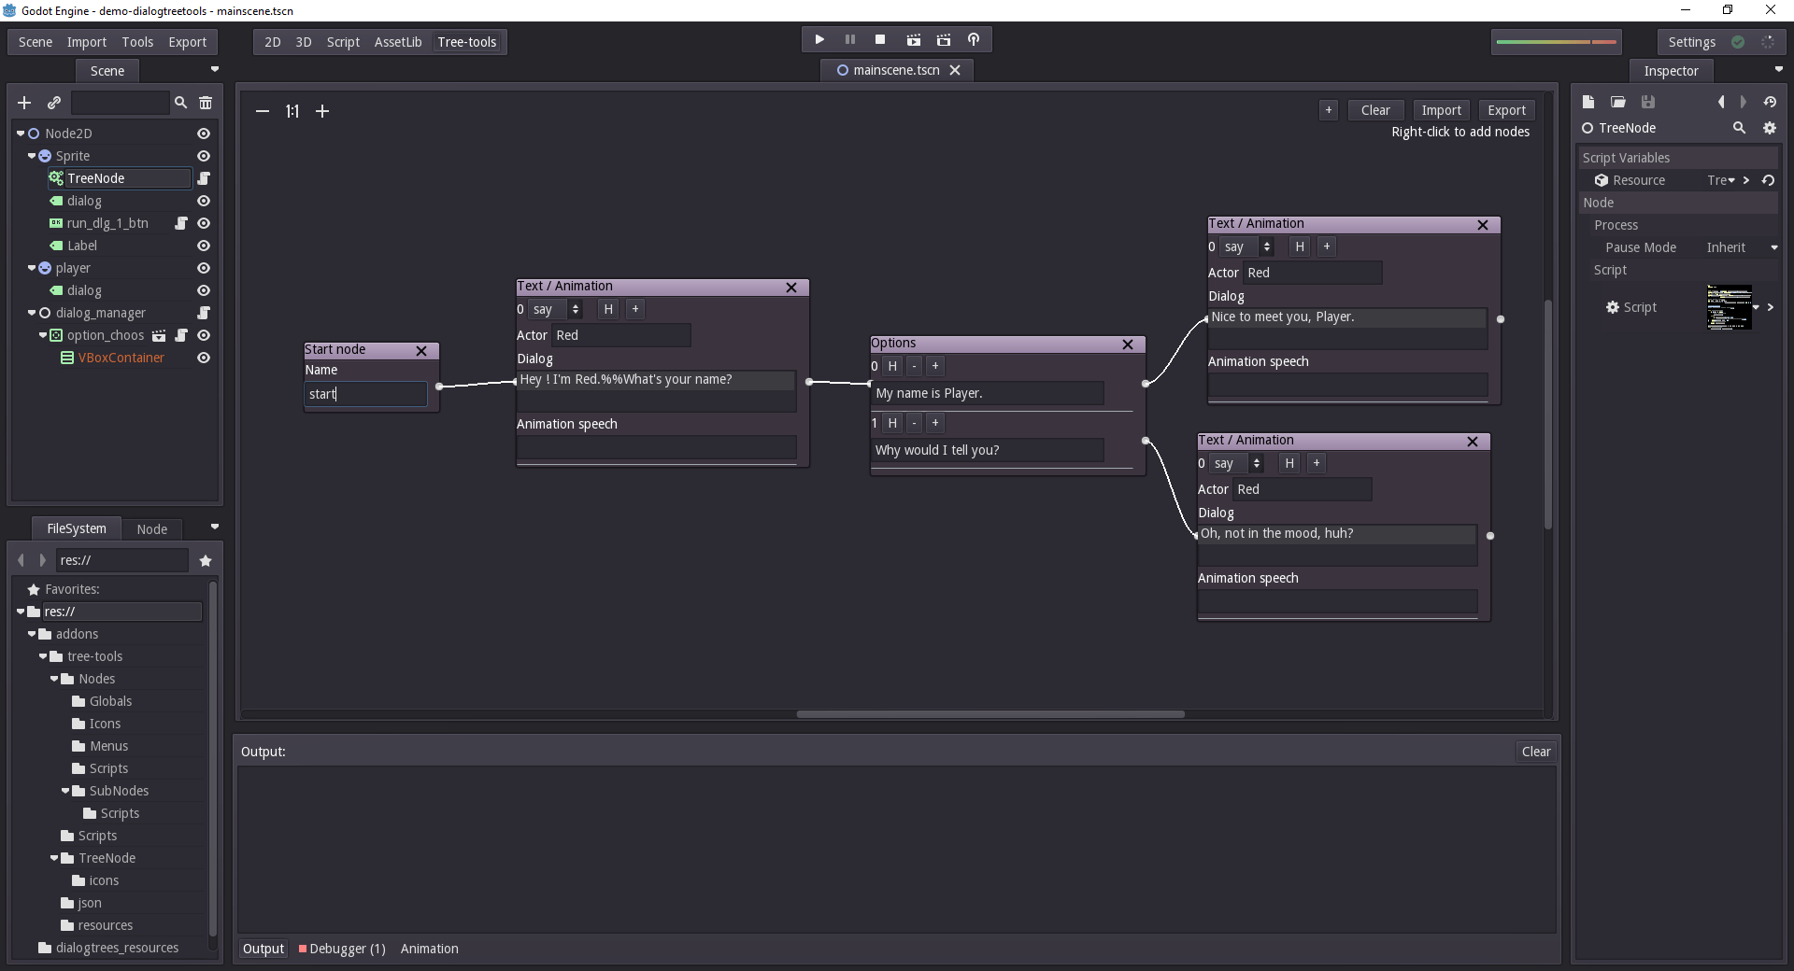Open the remote deploy options icon
1794x971 pixels.
pos(974,39)
